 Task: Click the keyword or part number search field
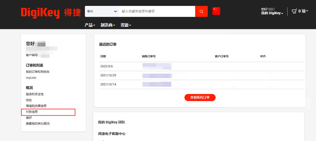(x=157, y=11)
